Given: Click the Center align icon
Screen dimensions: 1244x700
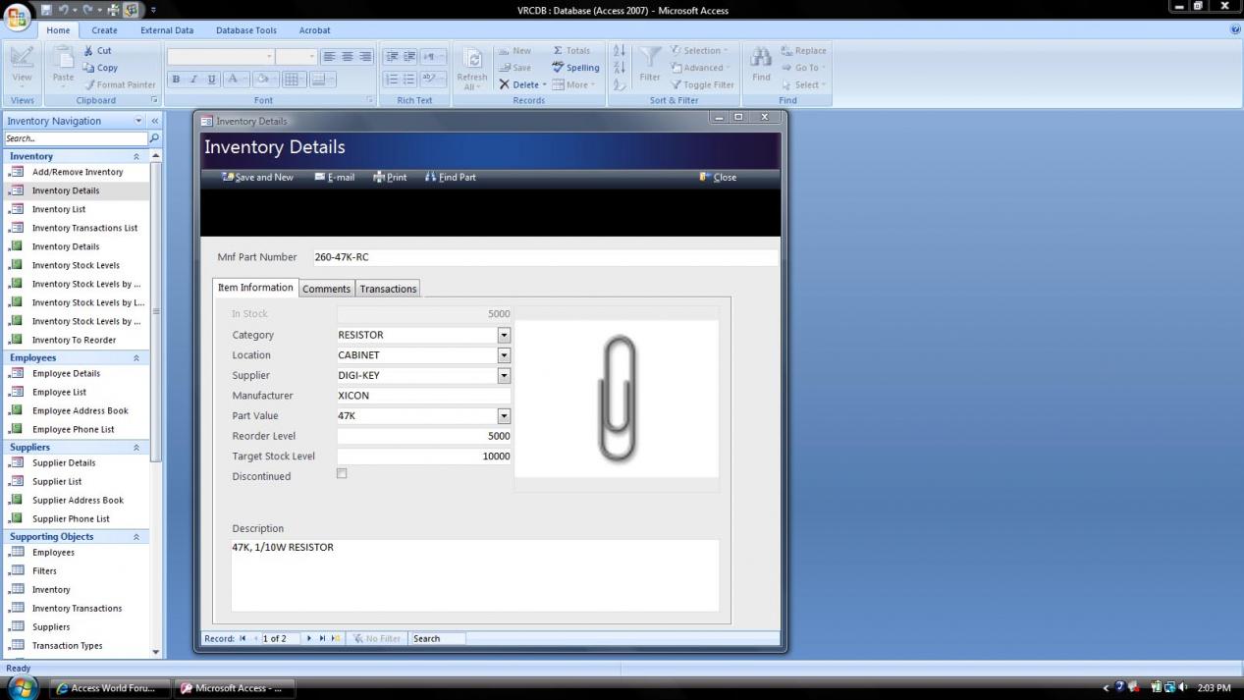Looking at the screenshot, I should [348, 57].
